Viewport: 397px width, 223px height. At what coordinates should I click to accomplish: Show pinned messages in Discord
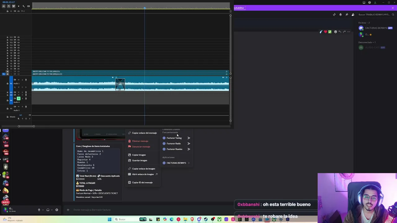coord(346,15)
